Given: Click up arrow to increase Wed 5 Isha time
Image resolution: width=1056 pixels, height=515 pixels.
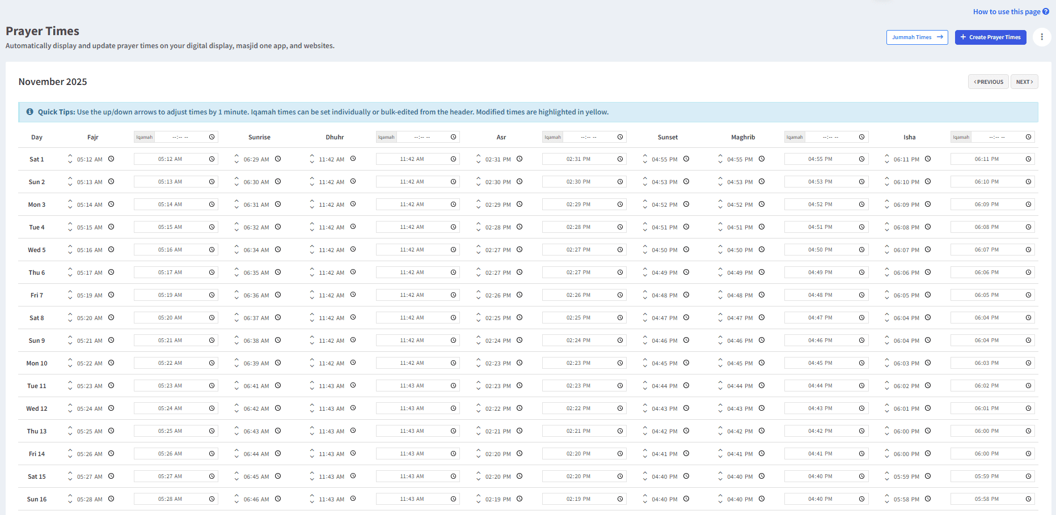Looking at the screenshot, I should [887, 246].
